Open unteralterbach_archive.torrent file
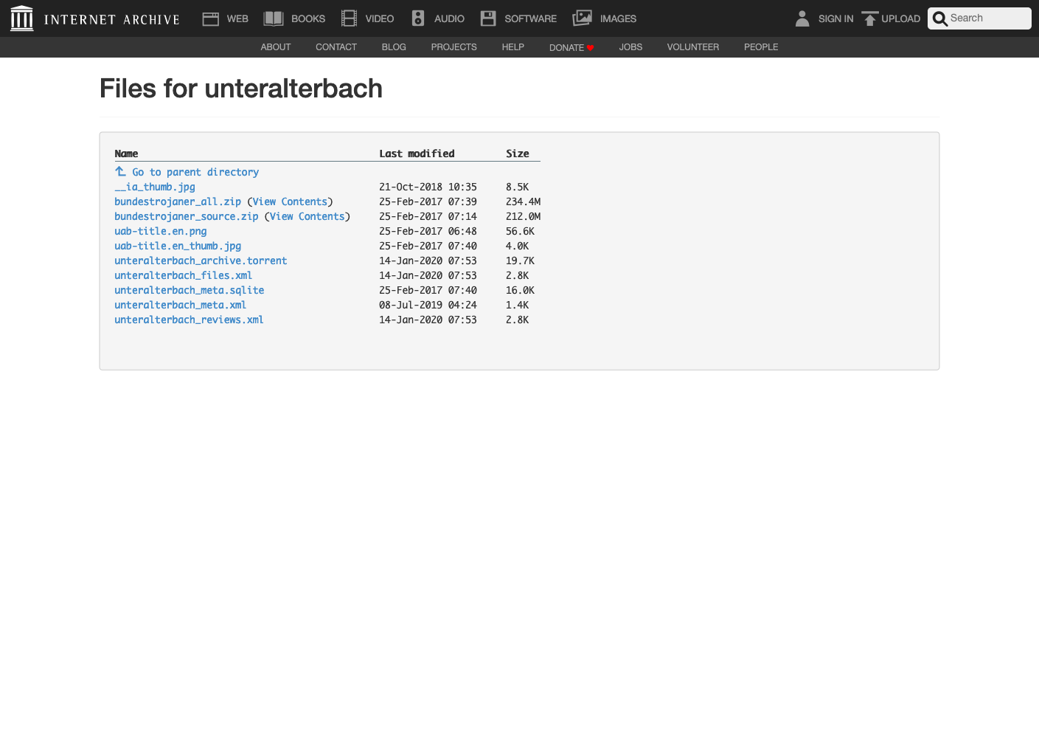Screen dimensions: 1039x755 (201, 261)
